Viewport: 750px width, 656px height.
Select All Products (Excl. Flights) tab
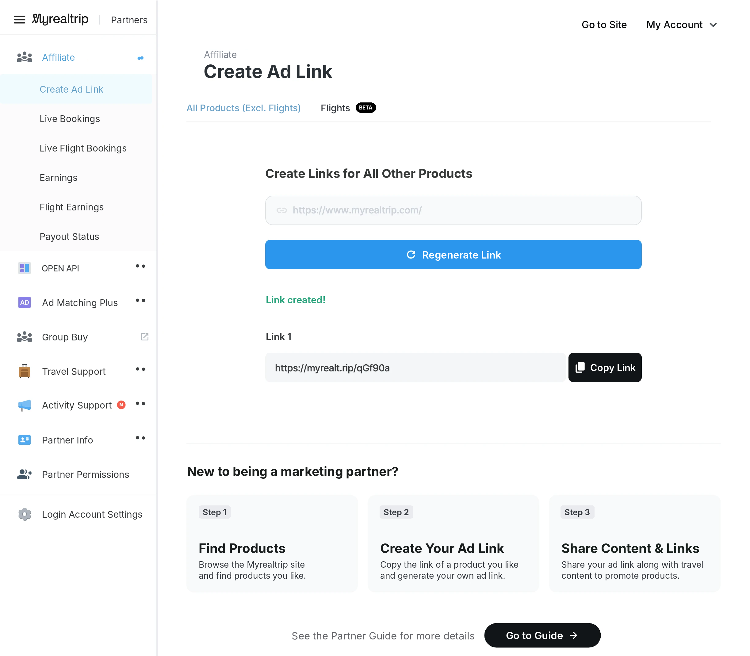(x=243, y=108)
